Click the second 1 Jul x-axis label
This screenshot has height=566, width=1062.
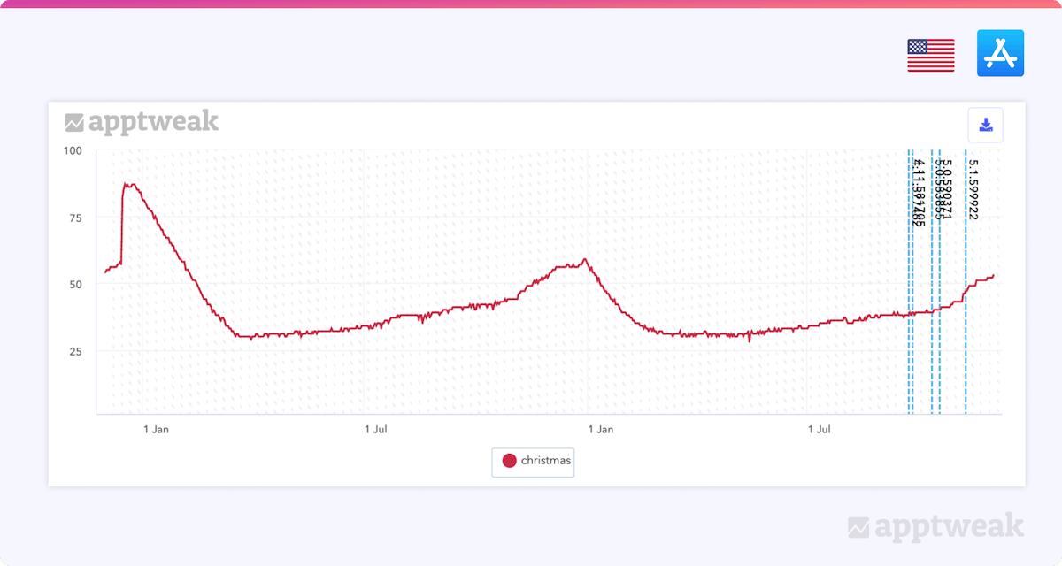[x=820, y=430]
